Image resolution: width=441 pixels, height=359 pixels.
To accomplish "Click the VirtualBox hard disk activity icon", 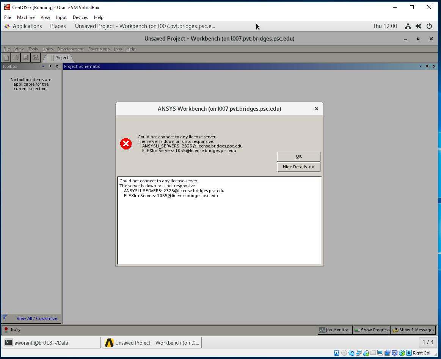I will click(x=336, y=353).
